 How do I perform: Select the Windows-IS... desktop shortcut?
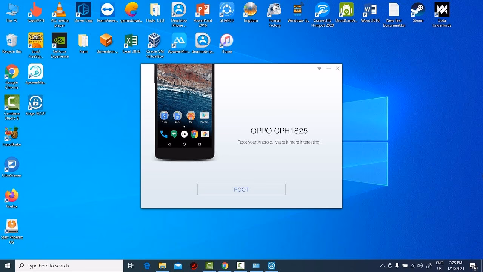298,12
